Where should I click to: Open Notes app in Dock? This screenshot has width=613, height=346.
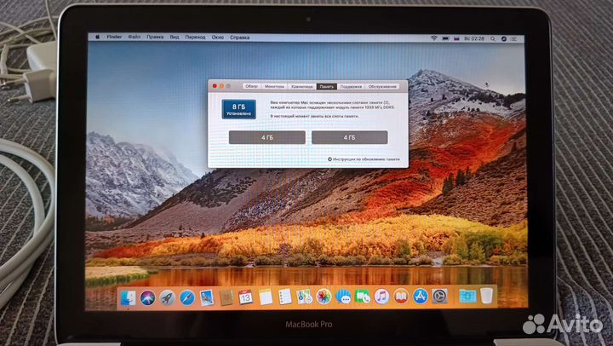point(266,297)
